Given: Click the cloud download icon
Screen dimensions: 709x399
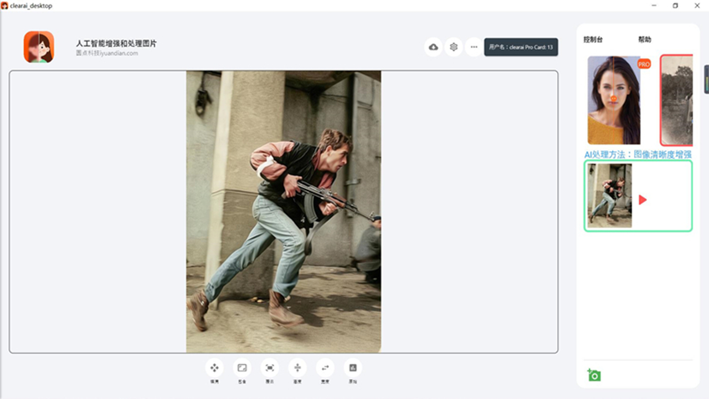Looking at the screenshot, I should click(433, 47).
